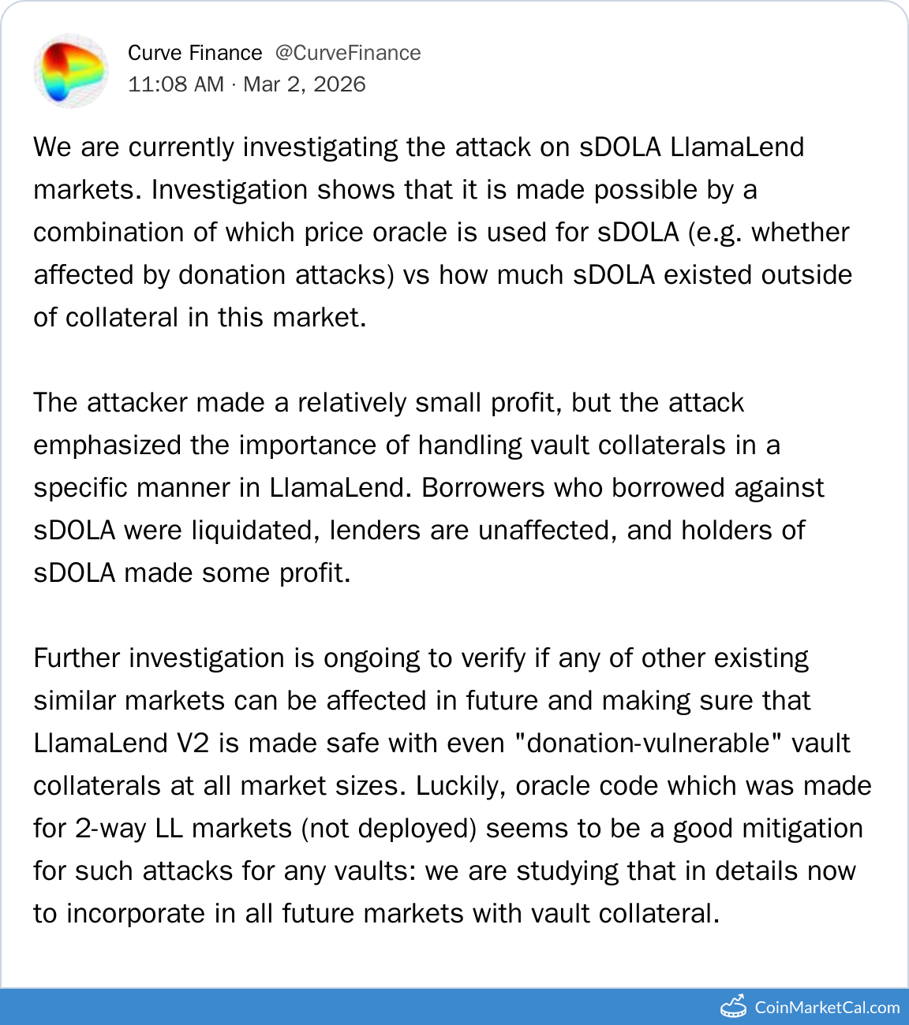
Task: Open the @CurveFinance handle link
Action: click(x=348, y=53)
